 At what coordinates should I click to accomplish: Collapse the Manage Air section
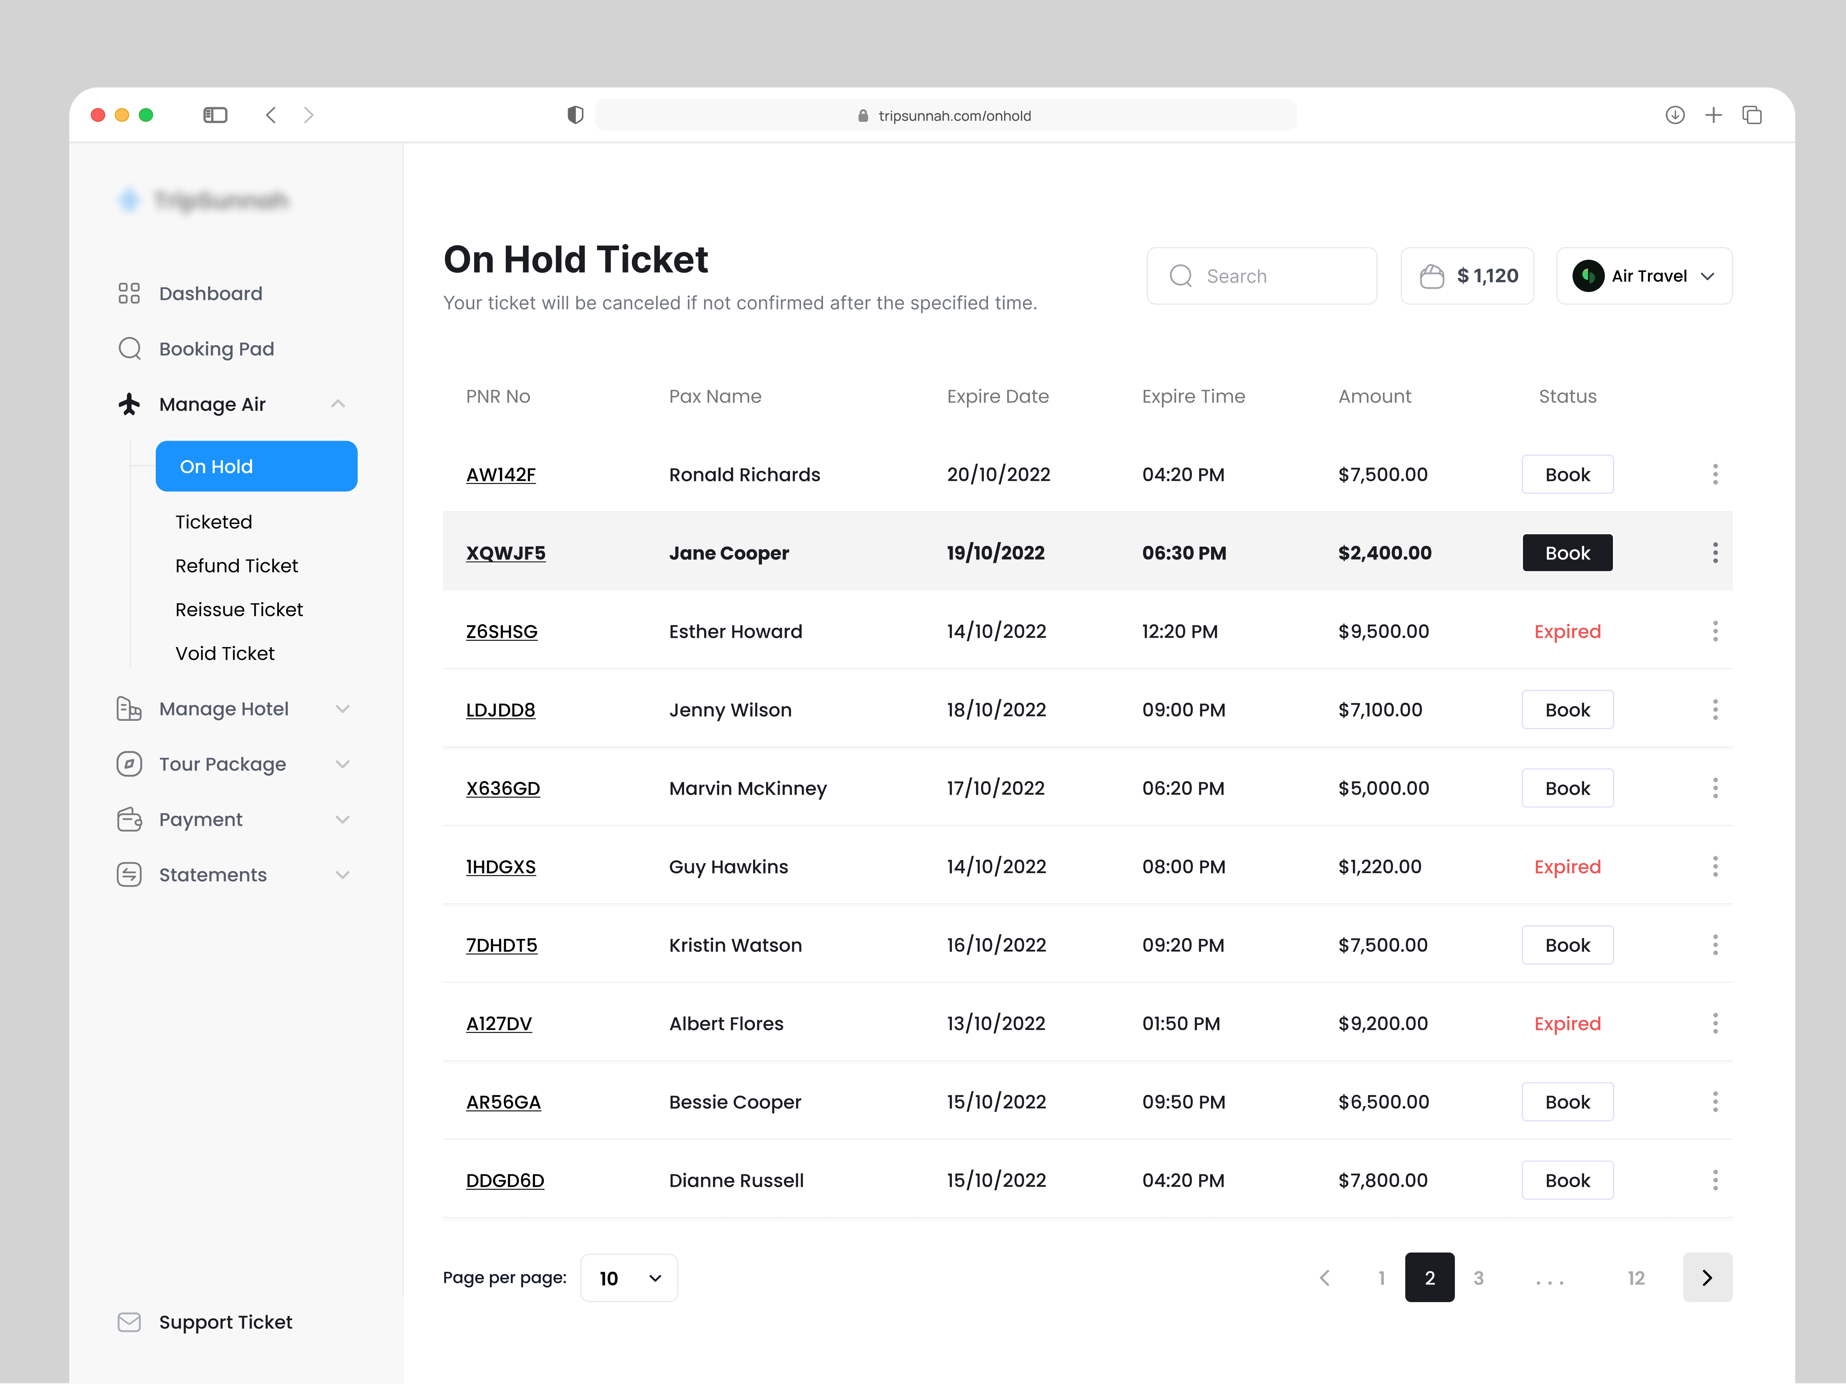click(x=338, y=403)
